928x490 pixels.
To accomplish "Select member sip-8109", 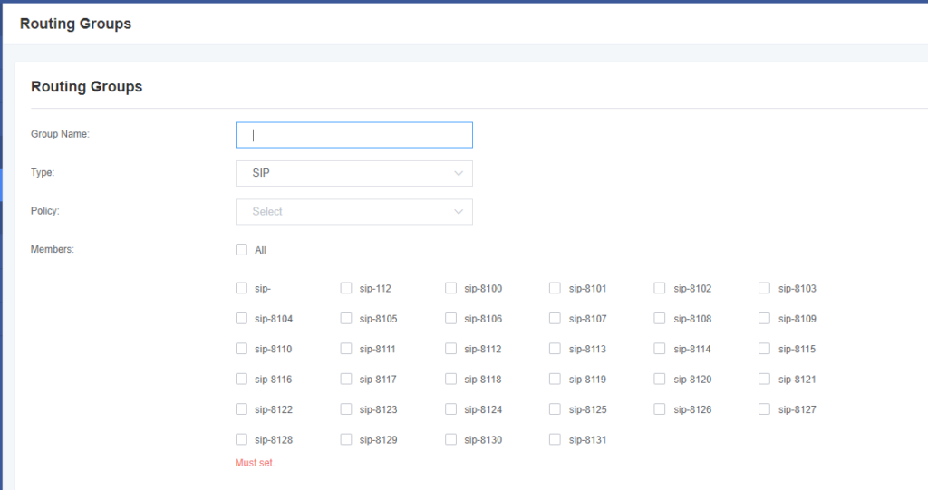I will (765, 319).
